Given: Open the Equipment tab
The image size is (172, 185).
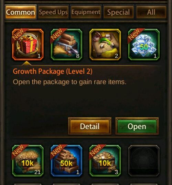Looking at the screenshot, I should coord(86,12).
